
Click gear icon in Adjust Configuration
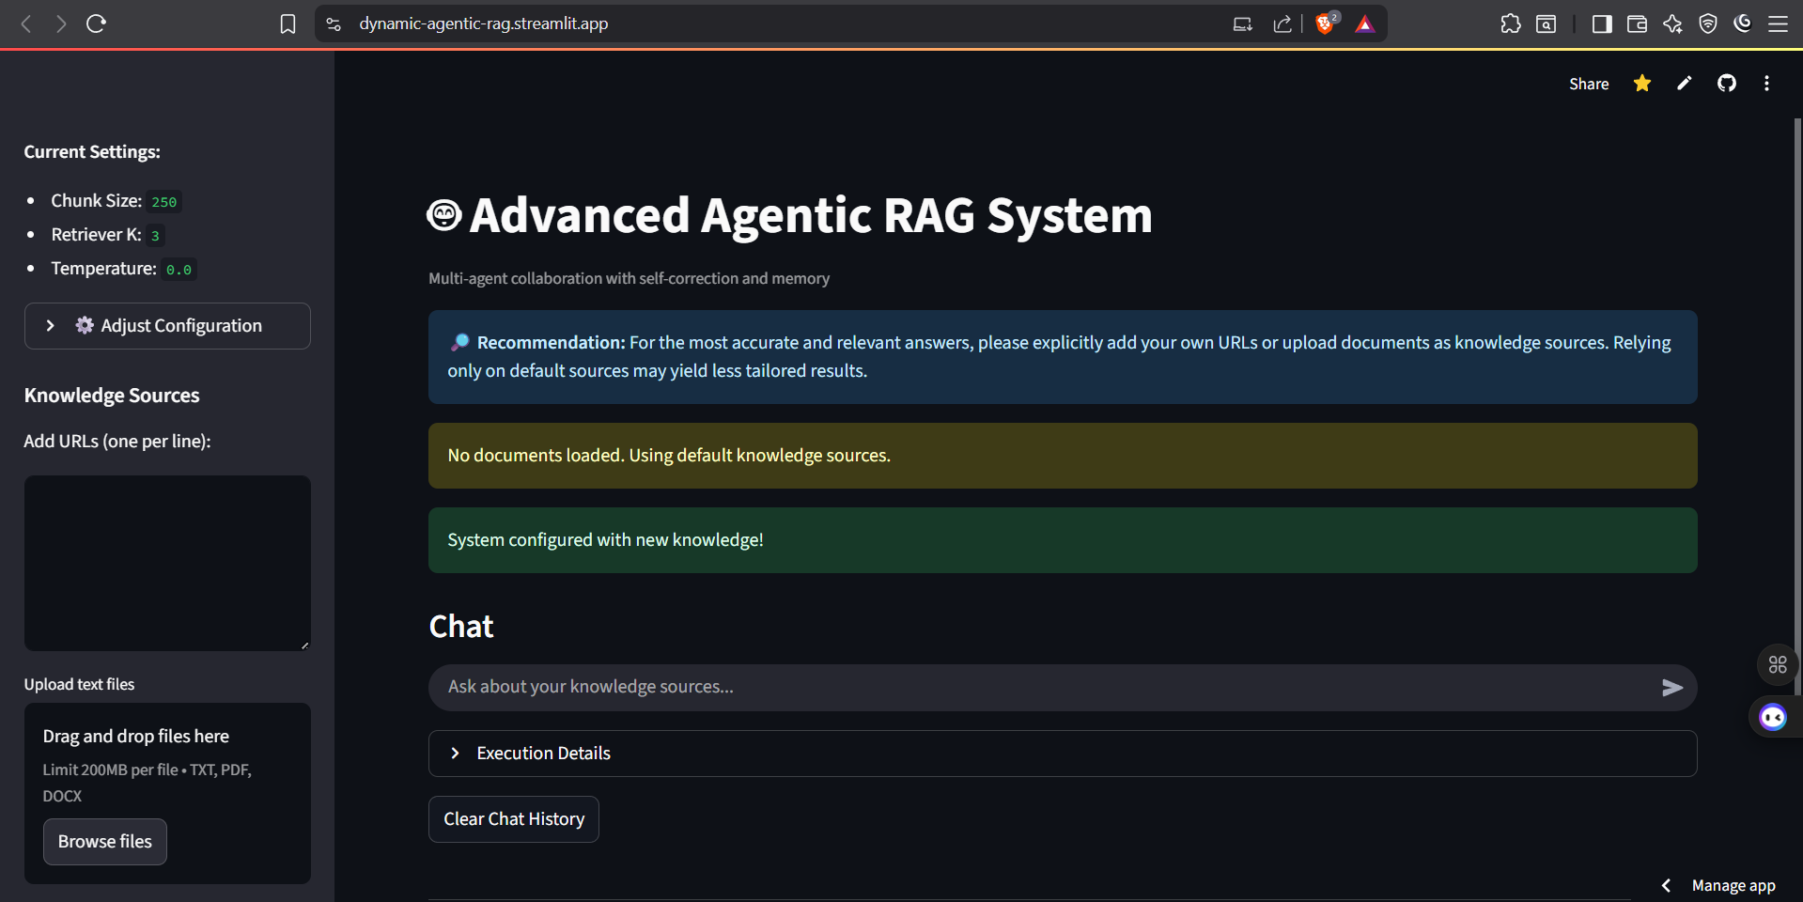coord(85,325)
